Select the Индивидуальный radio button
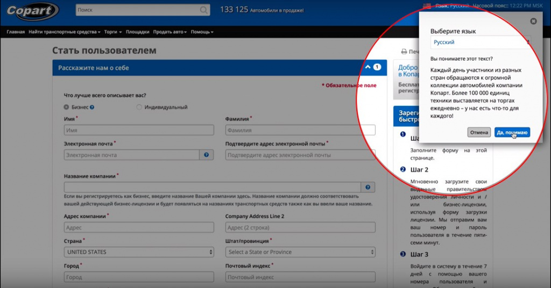Screen dimensions: 551x288 pos(139,107)
